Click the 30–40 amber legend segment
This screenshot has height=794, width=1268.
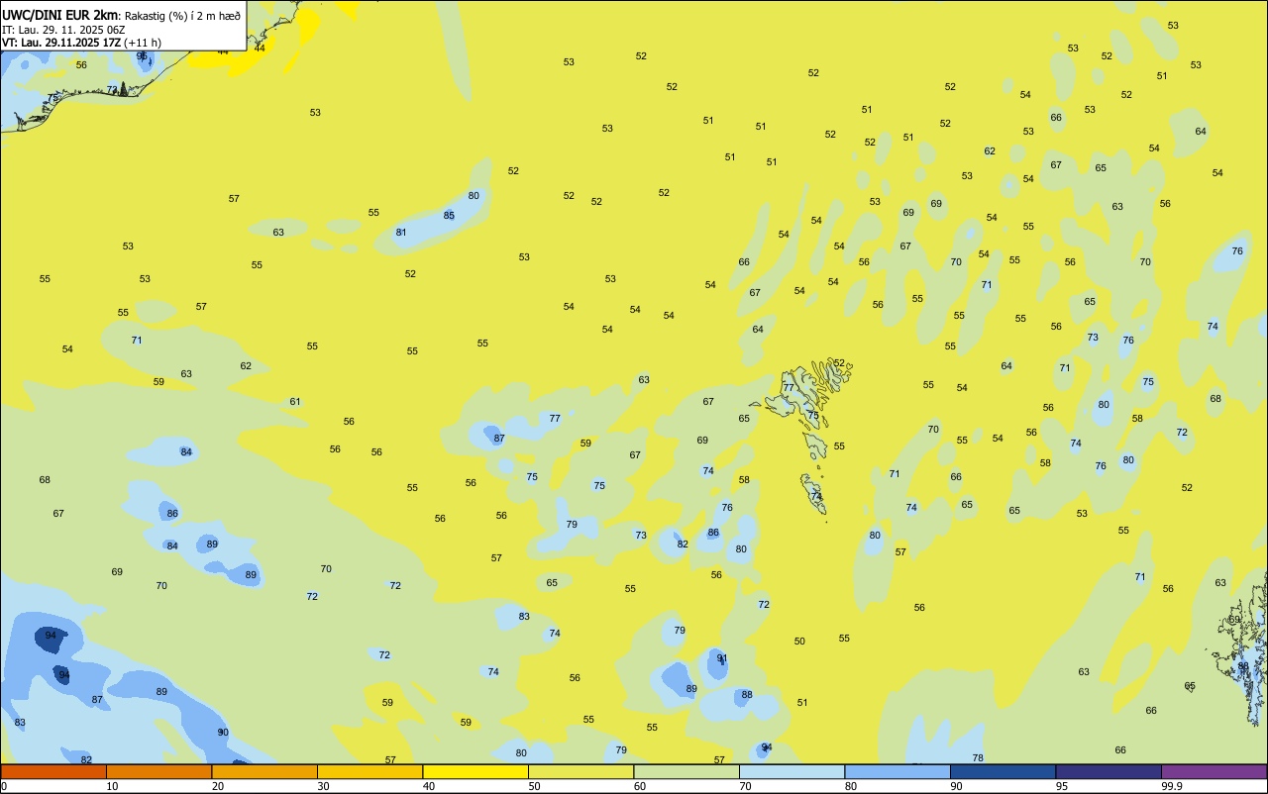click(x=370, y=771)
